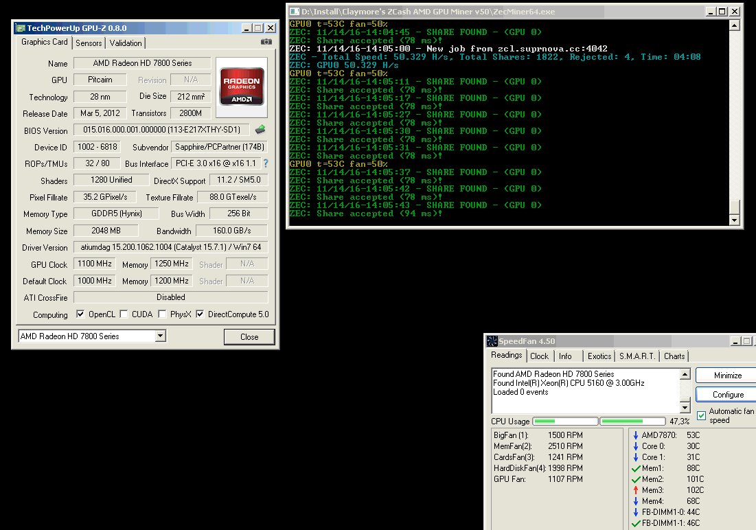756x530 pixels.
Task: Click the Radeon Graphics AMD logo
Action: tap(242, 87)
